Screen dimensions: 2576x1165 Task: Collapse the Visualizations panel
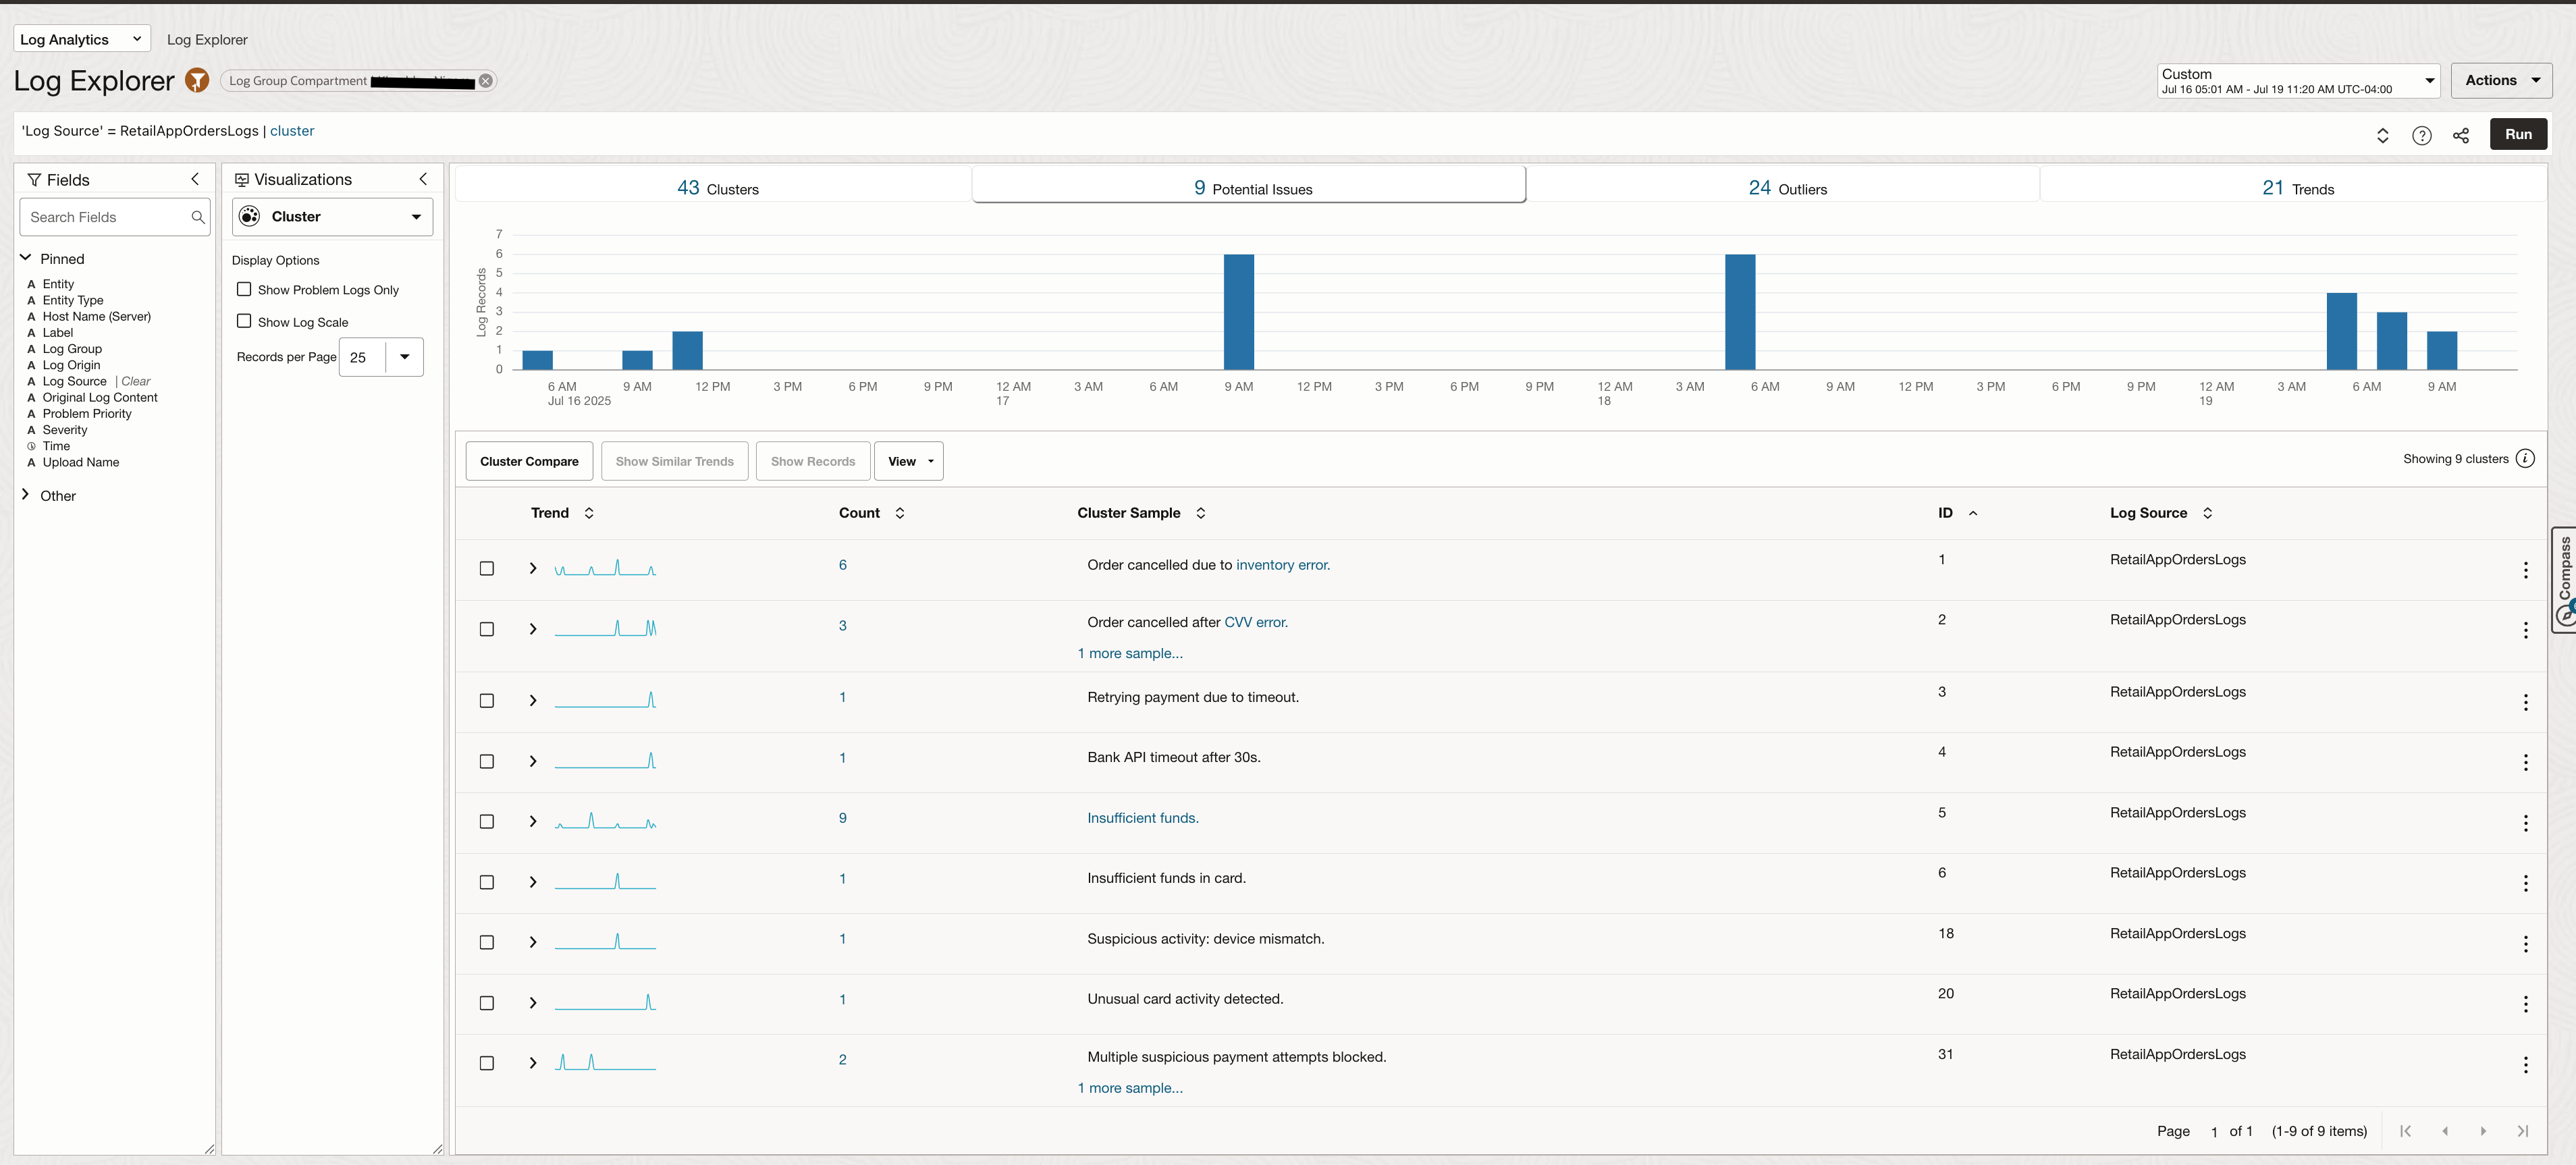coord(423,179)
